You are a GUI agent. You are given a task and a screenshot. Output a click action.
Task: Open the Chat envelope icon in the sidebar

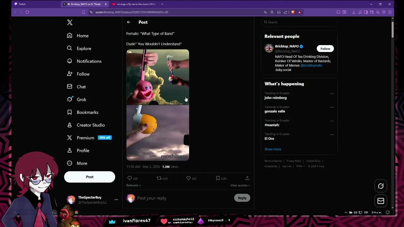tap(70, 87)
